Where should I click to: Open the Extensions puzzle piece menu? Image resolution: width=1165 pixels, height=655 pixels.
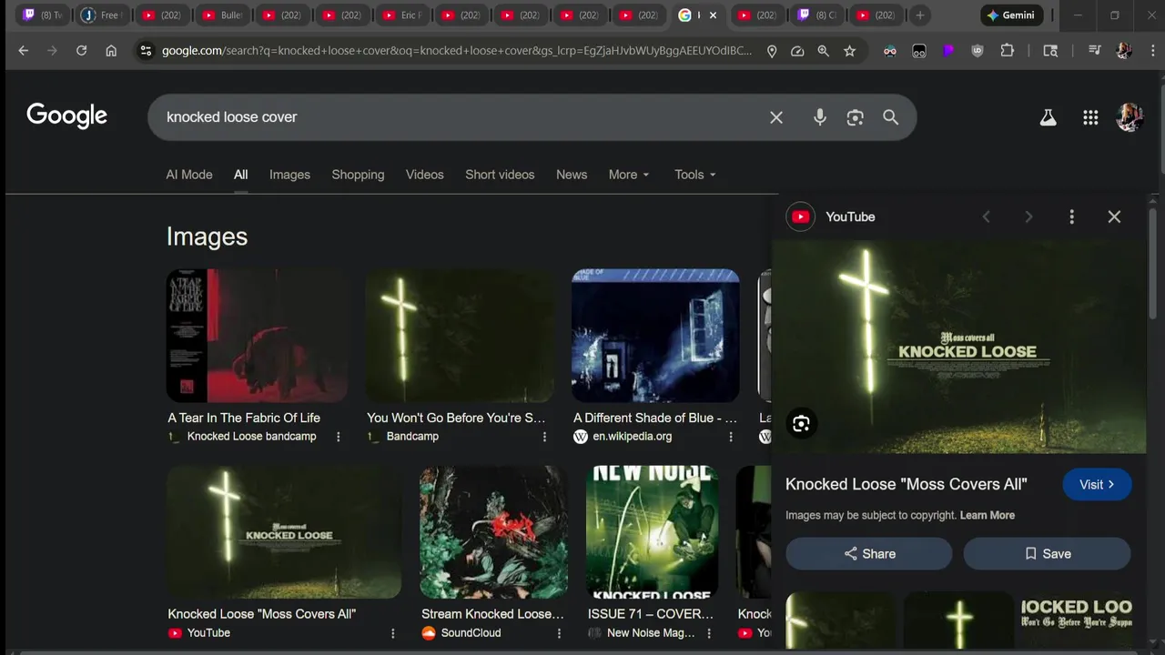pos(1007,51)
